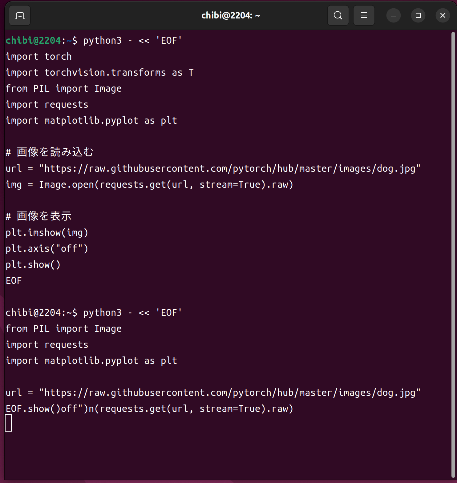Click the plt.imshow(img) line

(47, 232)
